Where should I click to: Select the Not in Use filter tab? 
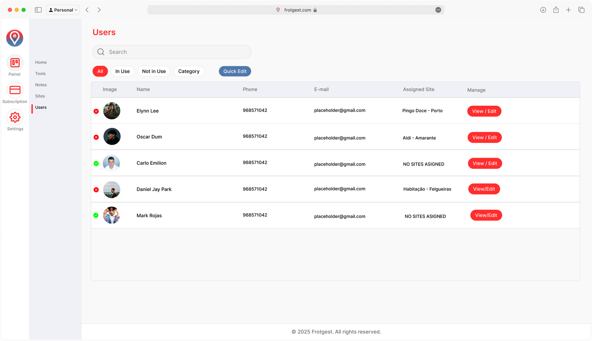click(x=154, y=71)
